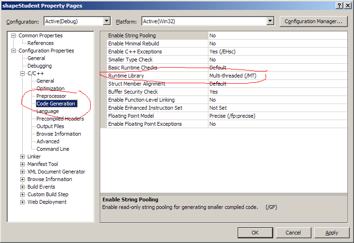The height and width of the screenshot is (243, 354).
Task: Expand the Linker node
Action: coord(23,156)
